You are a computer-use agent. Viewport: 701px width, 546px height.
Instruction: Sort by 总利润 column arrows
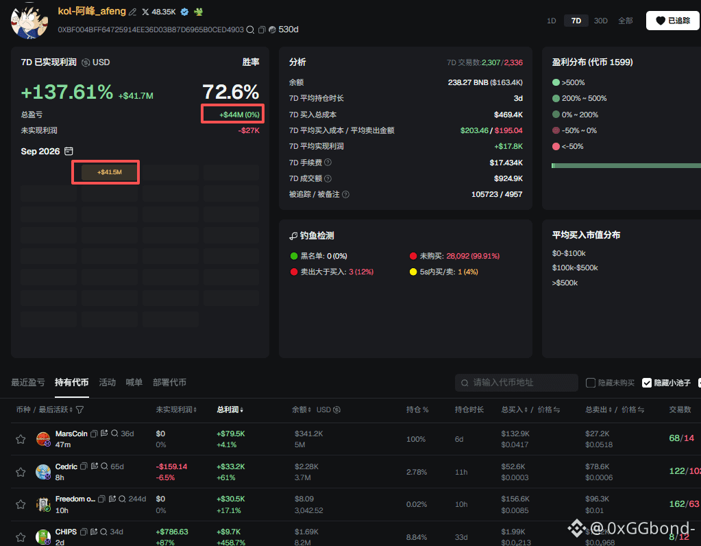coord(242,410)
